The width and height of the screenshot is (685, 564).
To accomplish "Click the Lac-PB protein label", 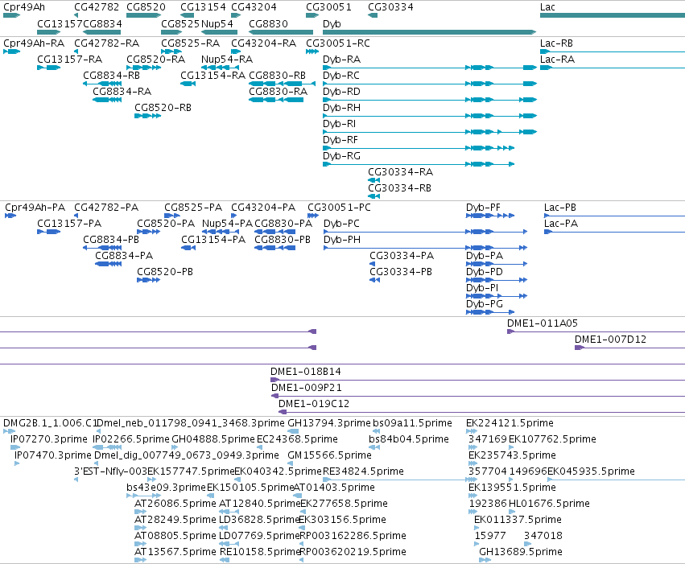I will 560,208.
